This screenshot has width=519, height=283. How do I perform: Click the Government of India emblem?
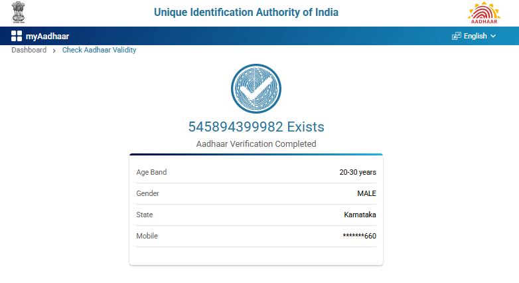point(17,13)
